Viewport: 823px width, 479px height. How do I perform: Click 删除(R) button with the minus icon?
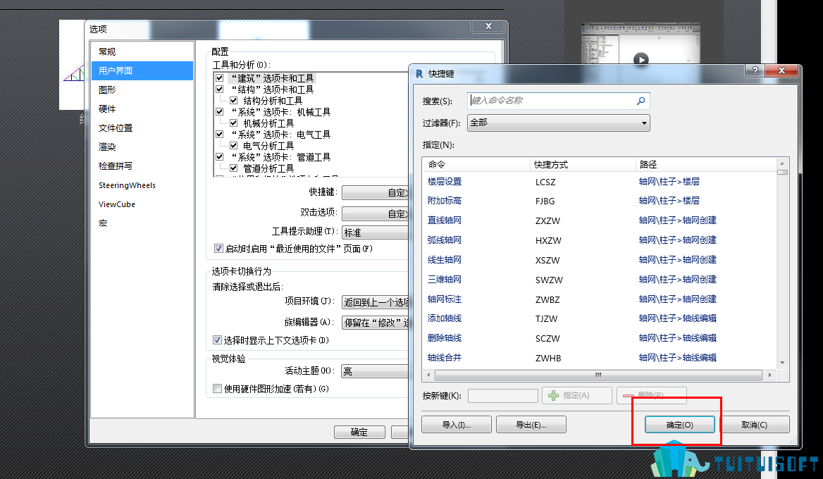(x=651, y=395)
